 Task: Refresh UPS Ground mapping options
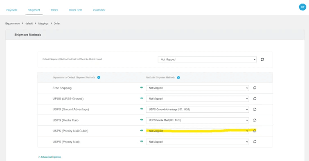[x=255, y=98]
